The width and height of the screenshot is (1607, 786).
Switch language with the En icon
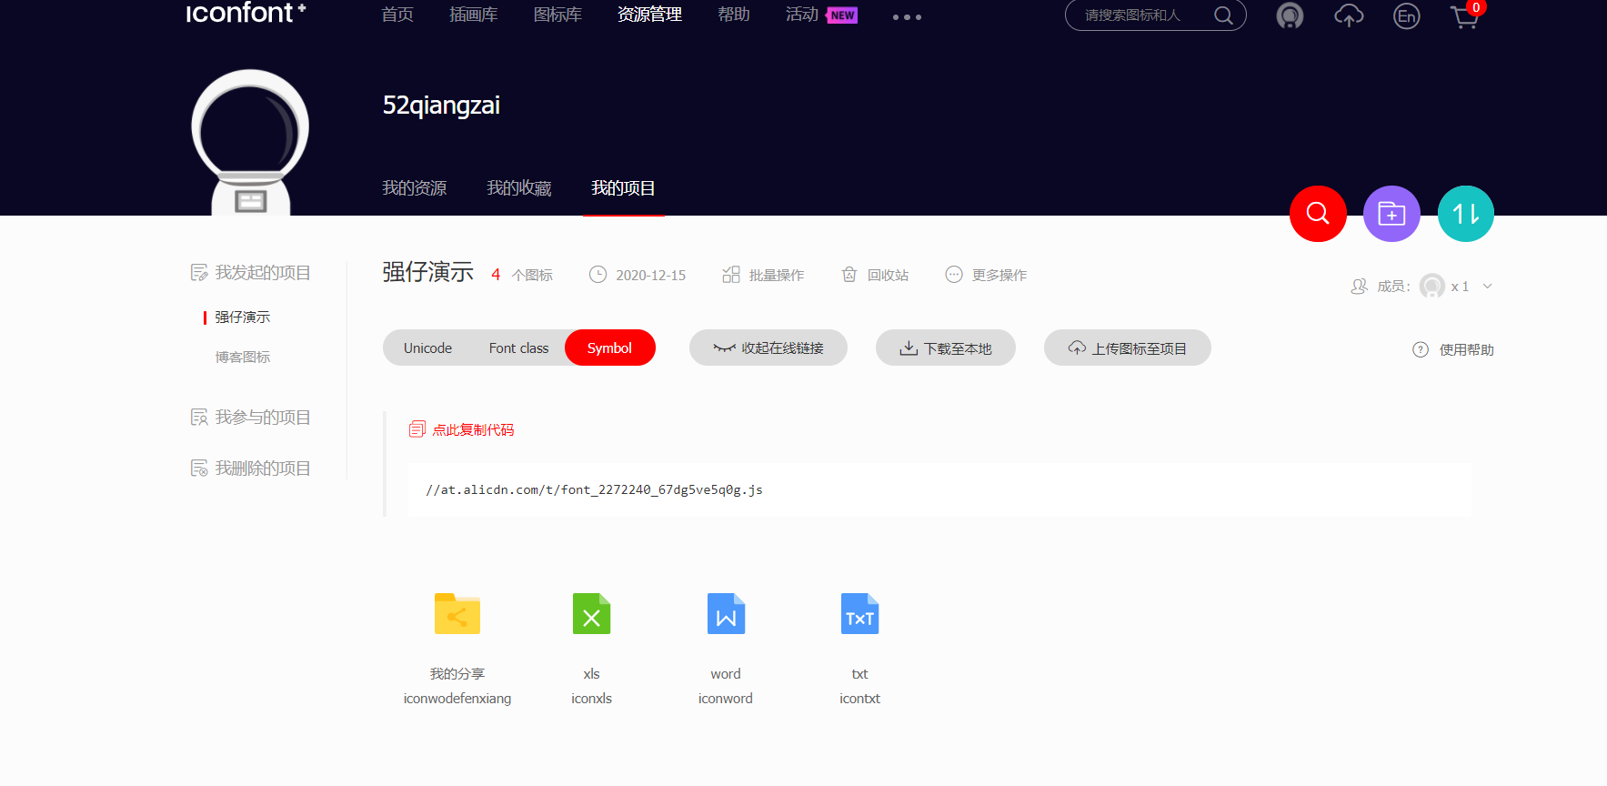(x=1406, y=16)
